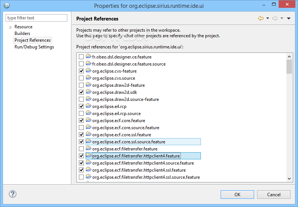
Task: Click the forward navigation arrow icon
Action: (275, 18)
